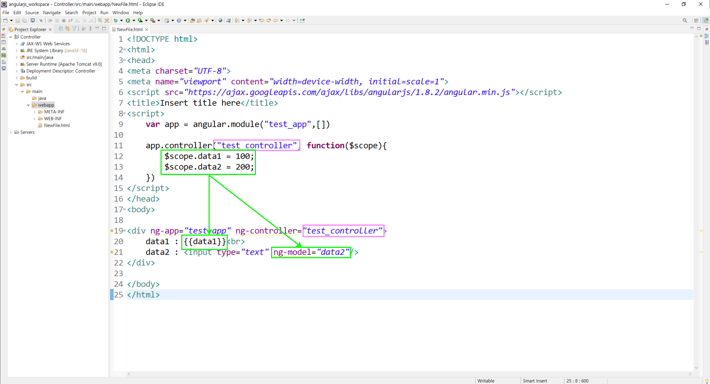The width and height of the screenshot is (710, 384).
Task: Open the Run button dropdown arrow
Action: (x=133, y=21)
